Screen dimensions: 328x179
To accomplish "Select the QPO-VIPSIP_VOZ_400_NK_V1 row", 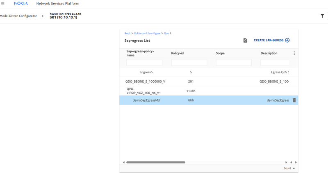I will coord(146,91).
